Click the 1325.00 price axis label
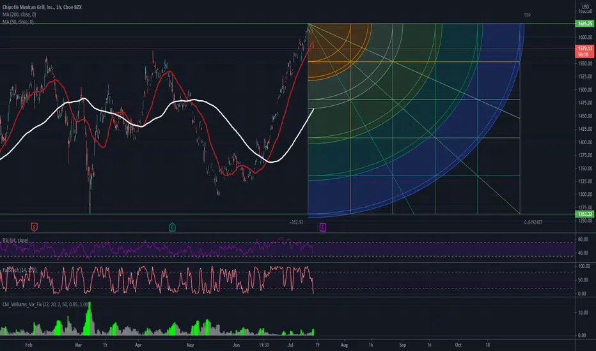The image size is (596, 351). (585, 181)
